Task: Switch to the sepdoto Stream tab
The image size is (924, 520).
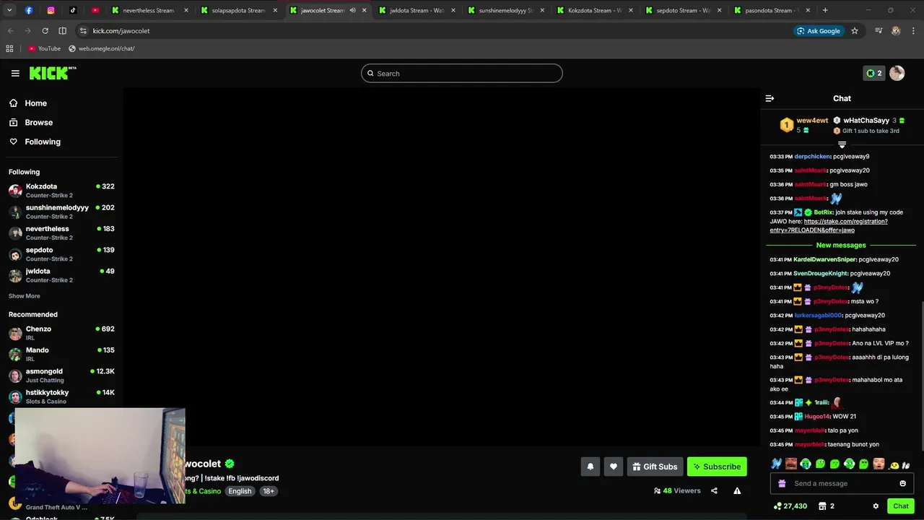Action: point(684,10)
